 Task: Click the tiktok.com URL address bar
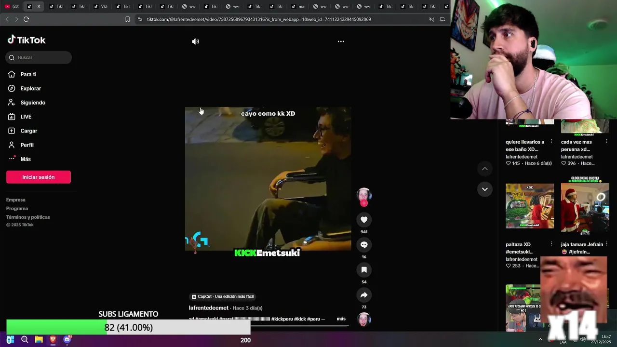259,19
